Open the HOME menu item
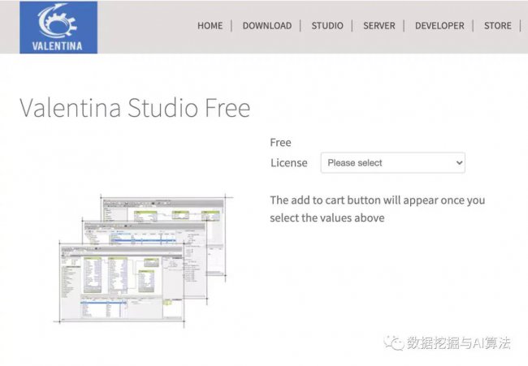528x366 pixels. coord(210,26)
